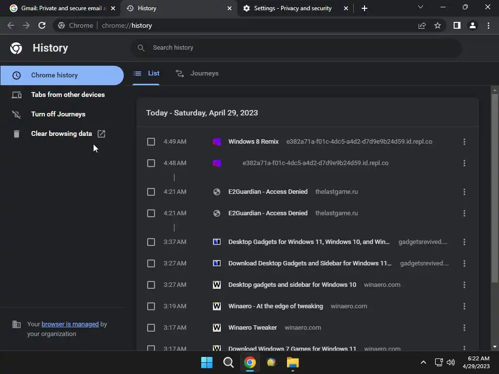Check Download Desktop Gadgets and Sidebar entry
The width and height of the screenshot is (499, 374).
pyautogui.click(x=151, y=263)
